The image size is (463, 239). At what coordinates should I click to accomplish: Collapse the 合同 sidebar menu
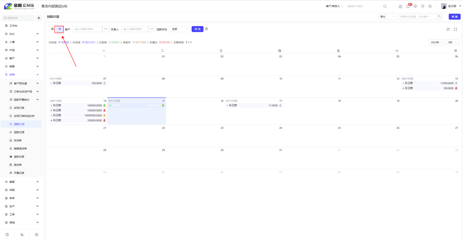(22, 74)
